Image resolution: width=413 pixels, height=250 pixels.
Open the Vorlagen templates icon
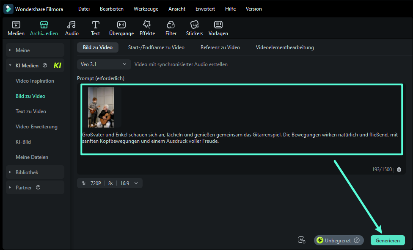coord(218,25)
